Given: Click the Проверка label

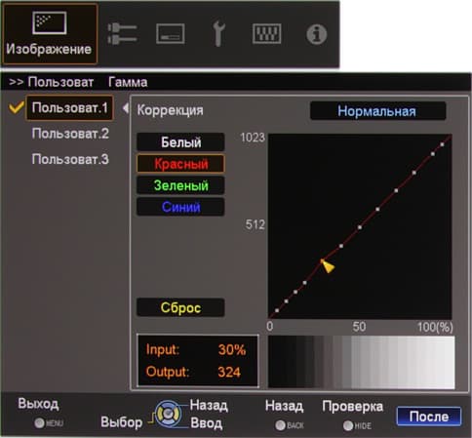Looking at the screenshot, I should click(x=353, y=407).
